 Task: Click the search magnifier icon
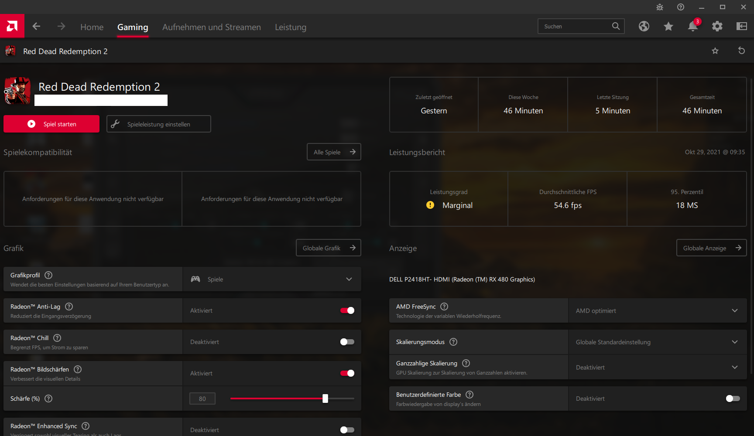pos(616,26)
